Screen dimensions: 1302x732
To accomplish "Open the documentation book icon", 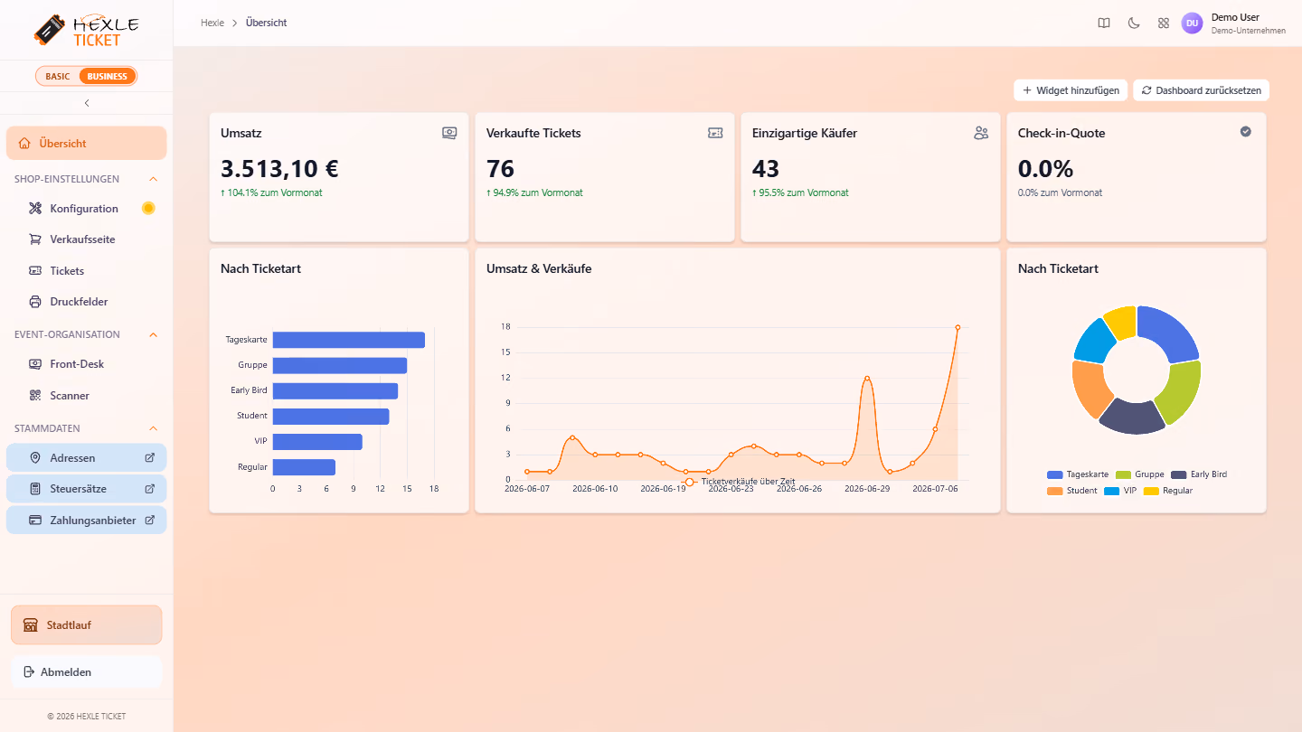I will [x=1104, y=23].
